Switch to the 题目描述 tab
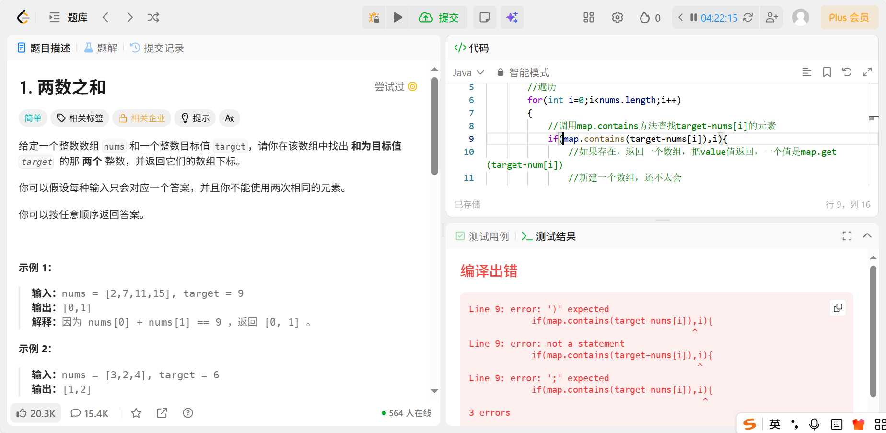The image size is (886, 433). pyautogui.click(x=44, y=48)
